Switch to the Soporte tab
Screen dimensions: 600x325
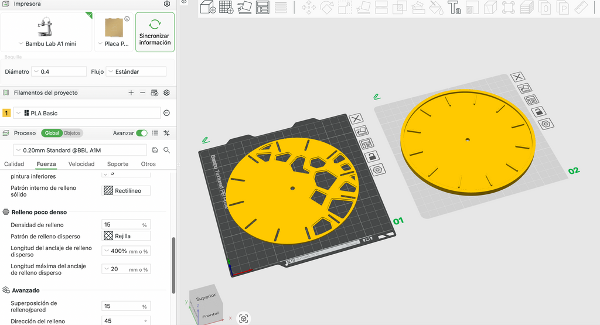(118, 163)
